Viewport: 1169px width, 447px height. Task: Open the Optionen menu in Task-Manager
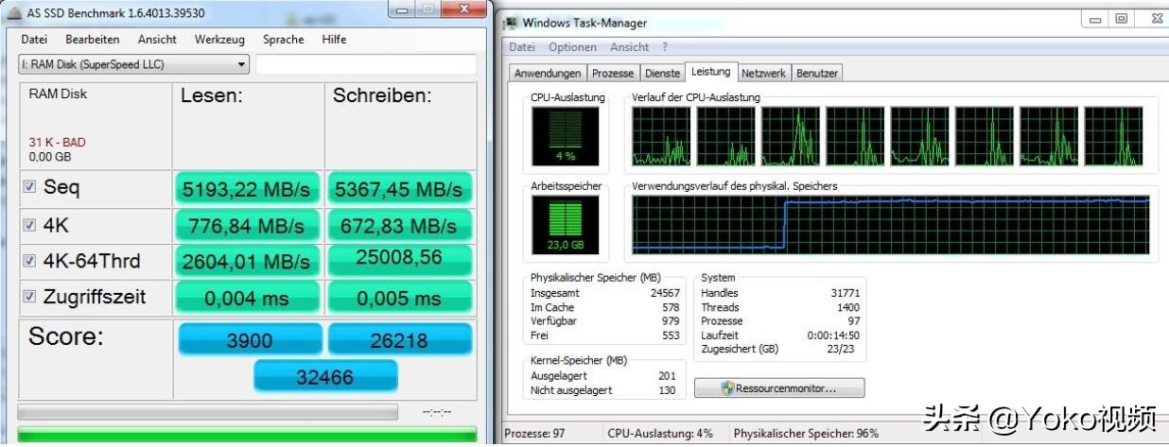572,47
